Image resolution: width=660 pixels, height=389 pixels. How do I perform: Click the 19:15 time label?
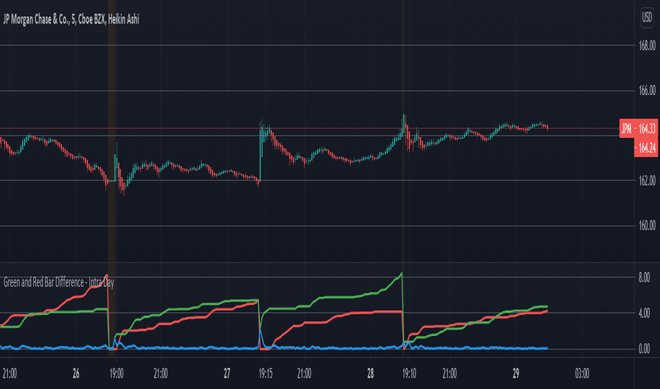[266, 373]
